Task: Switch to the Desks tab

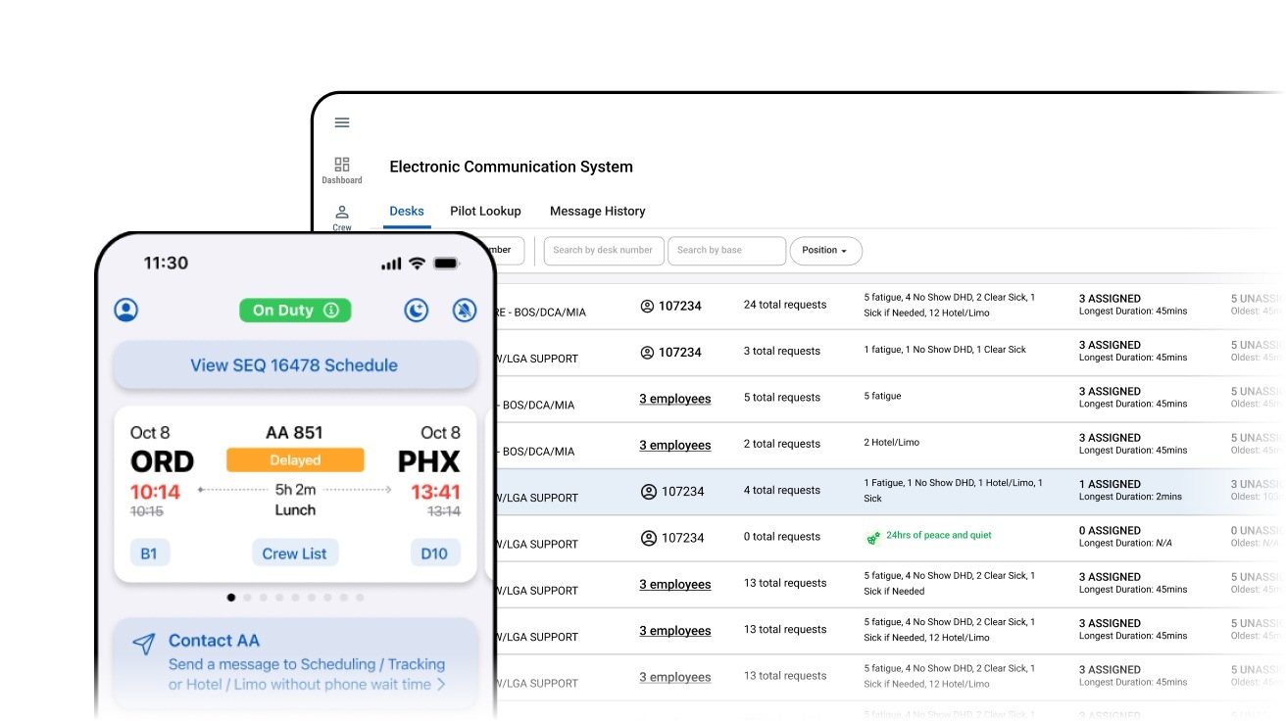Action: click(407, 212)
